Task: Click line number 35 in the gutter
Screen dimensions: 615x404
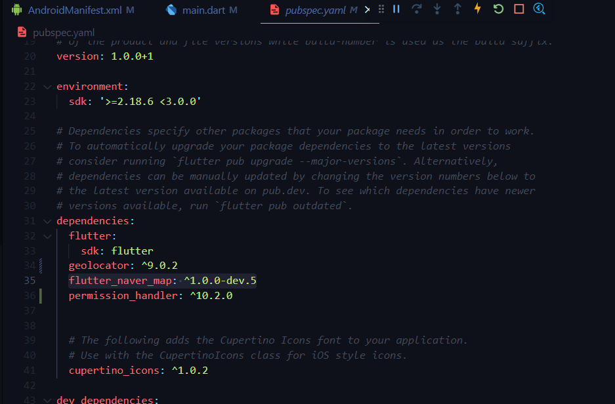Action: pyautogui.click(x=30, y=281)
